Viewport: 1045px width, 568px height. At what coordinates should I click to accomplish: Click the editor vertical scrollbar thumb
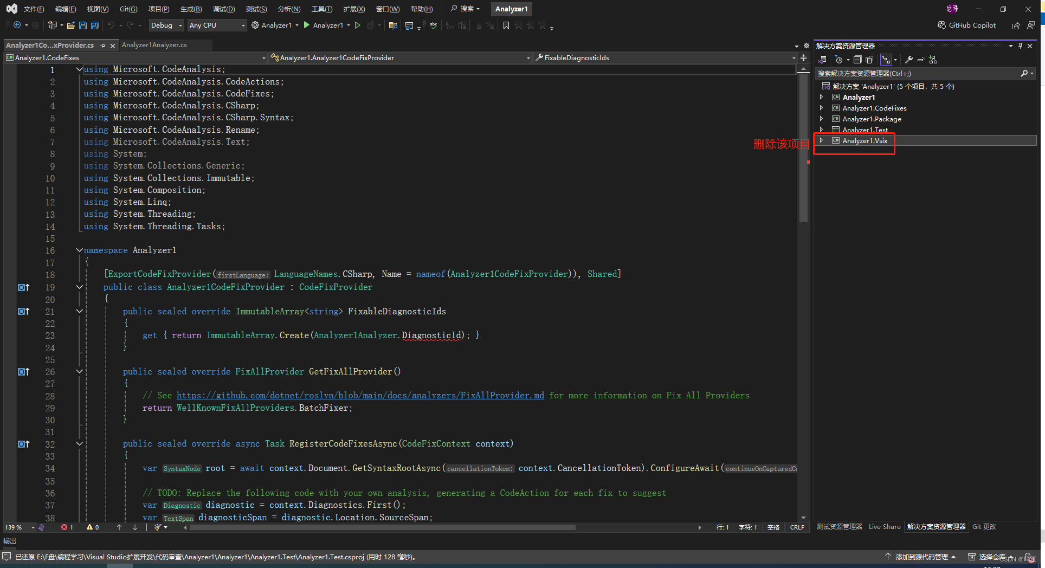pos(803,147)
